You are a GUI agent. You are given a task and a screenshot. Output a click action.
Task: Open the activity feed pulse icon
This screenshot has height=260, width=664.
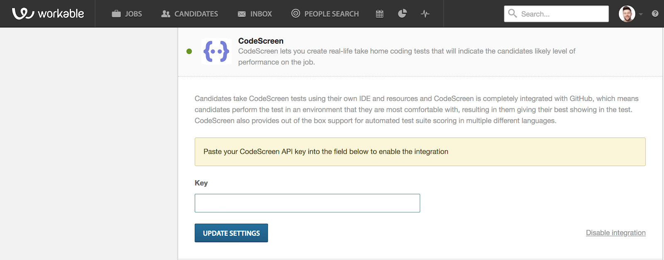click(x=425, y=13)
